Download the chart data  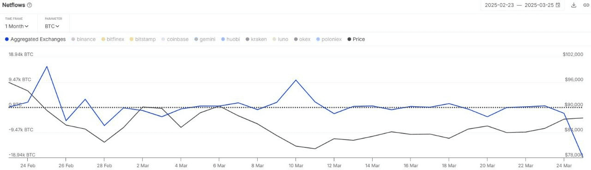click(x=574, y=5)
